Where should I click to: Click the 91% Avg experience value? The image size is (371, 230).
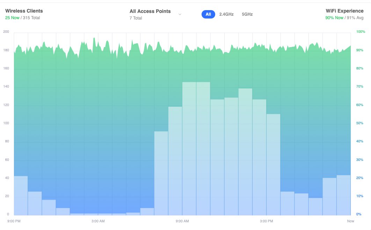tap(355, 18)
